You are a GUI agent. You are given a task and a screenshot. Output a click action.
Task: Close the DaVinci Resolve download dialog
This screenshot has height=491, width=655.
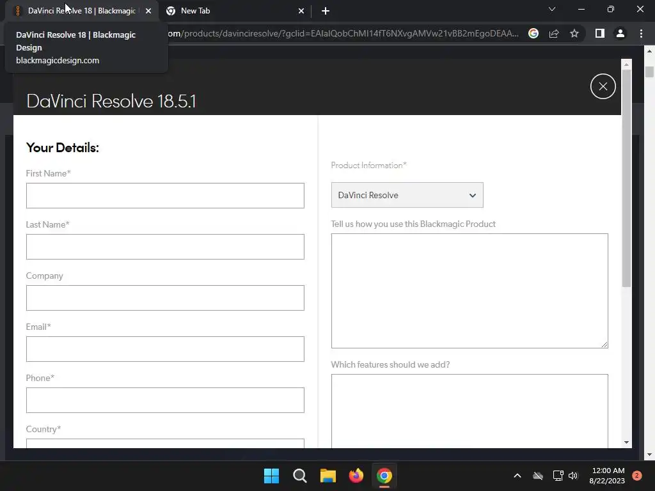tap(603, 86)
